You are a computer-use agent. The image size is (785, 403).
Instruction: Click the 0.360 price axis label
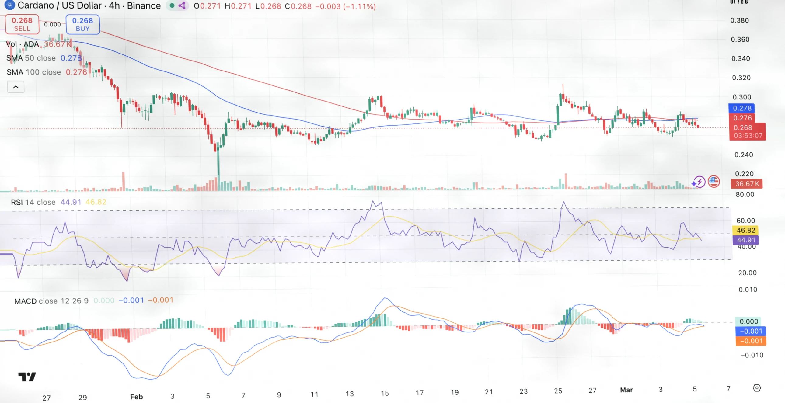pyautogui.click(x=740, y=39)
